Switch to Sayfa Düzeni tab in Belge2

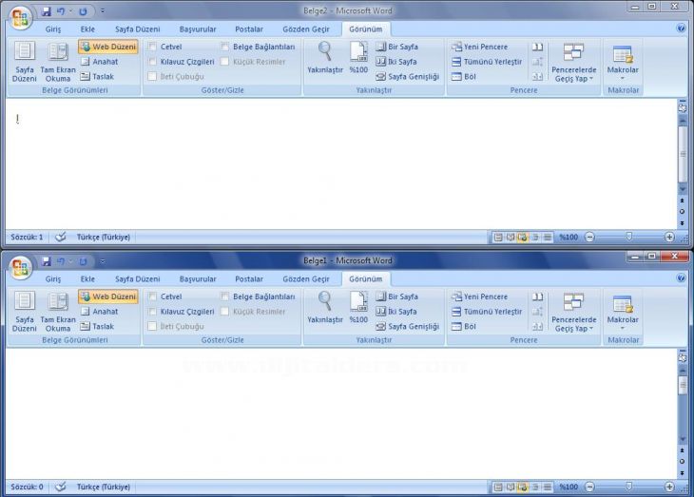coord(138,29)
